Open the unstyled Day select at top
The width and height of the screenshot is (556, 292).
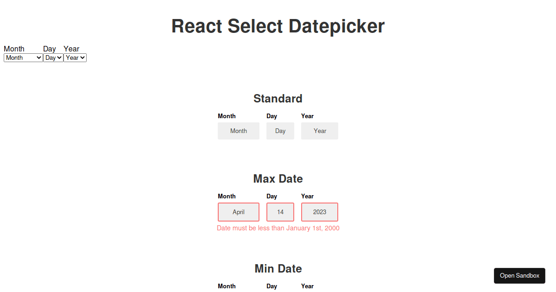pyautogui.click(x=53, y=57)
